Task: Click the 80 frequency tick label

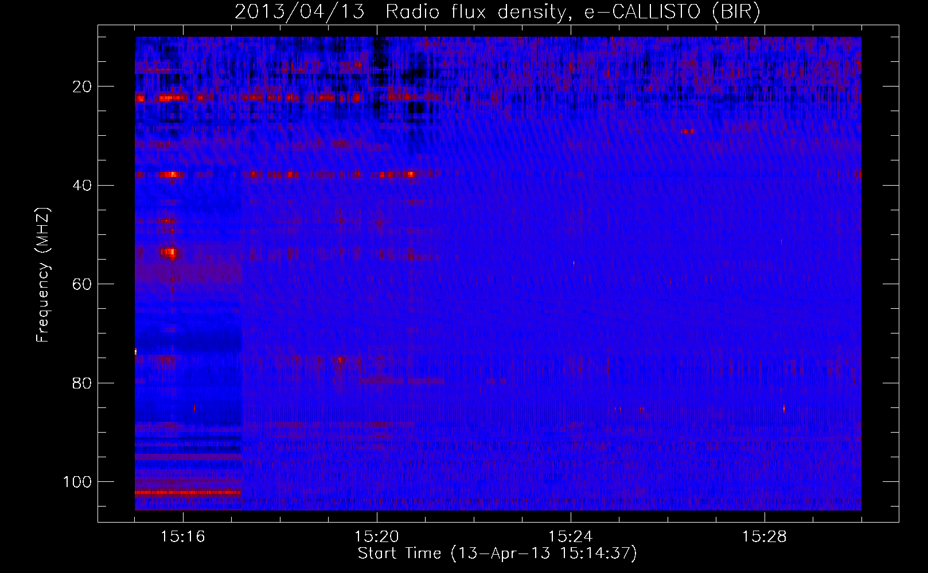Action: pyautogui.click(x=82, y=383)
